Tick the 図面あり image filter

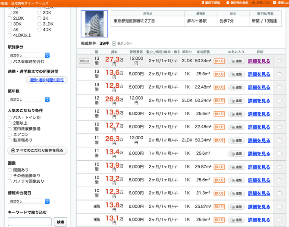(x=10, y=170)
